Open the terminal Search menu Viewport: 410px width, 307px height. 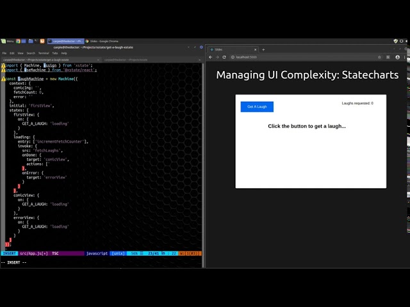[31, 53]
